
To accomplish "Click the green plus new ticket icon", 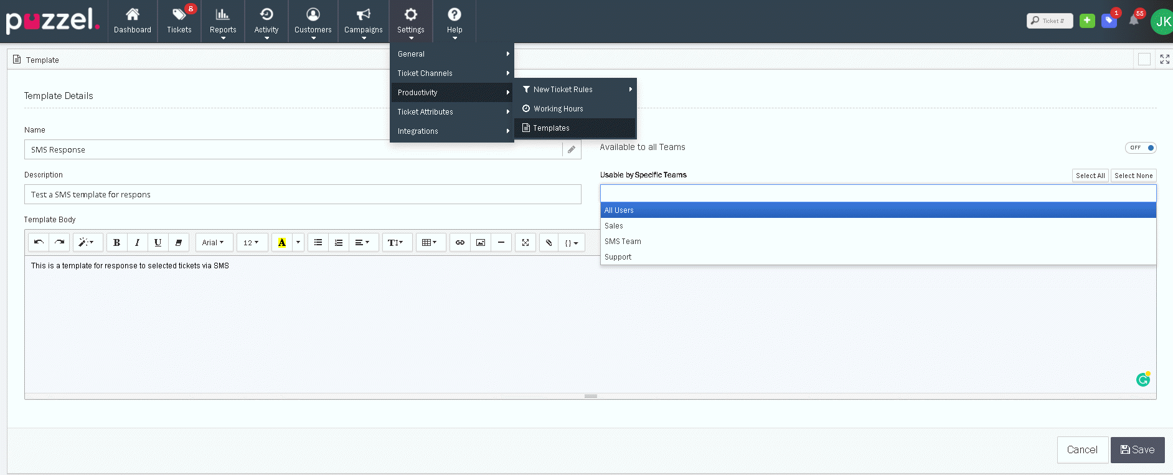I will 1087,21.
